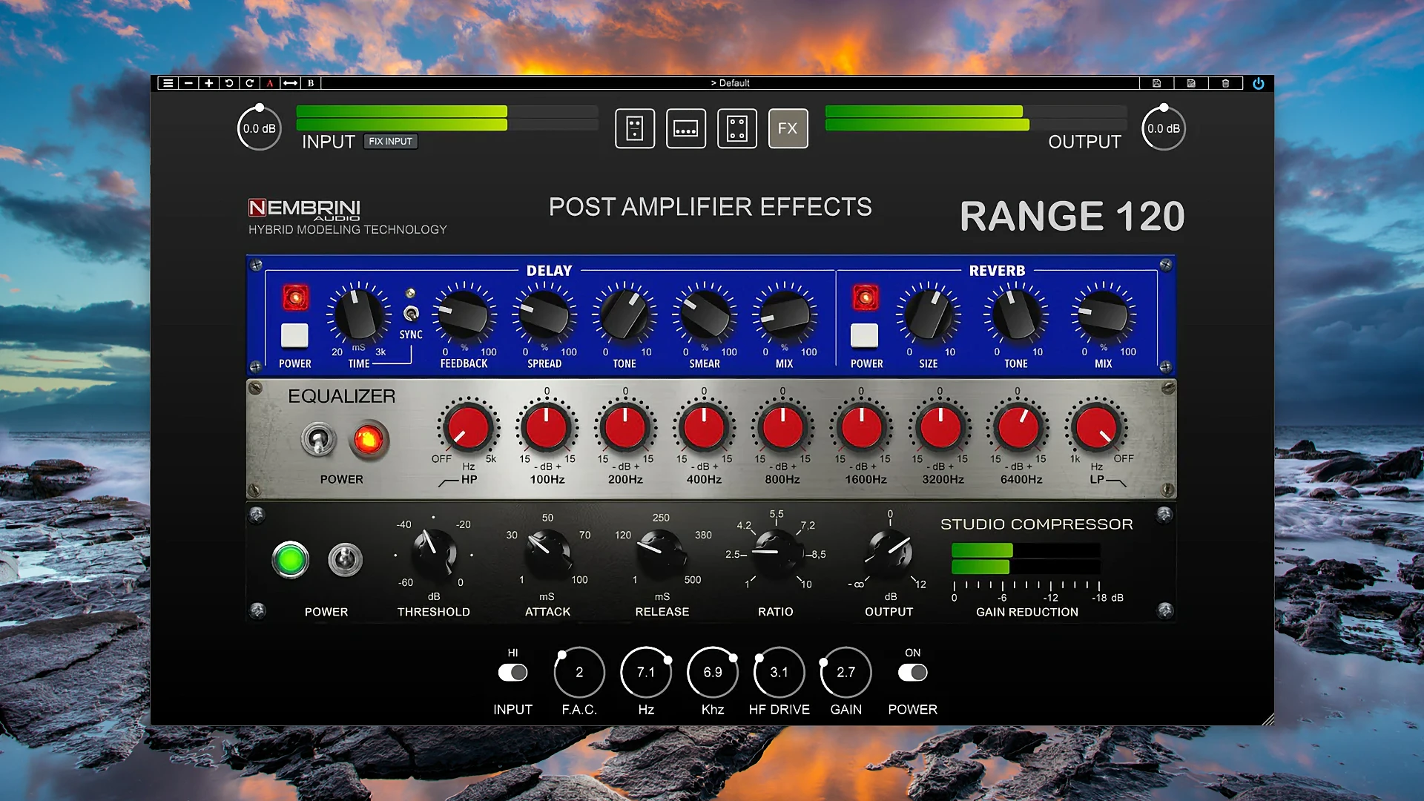Image resolution: width=1424 pixels, height=801 pixels.
Task: Click the Hz dial showing 7.1
Action: [x=646, y=672]
